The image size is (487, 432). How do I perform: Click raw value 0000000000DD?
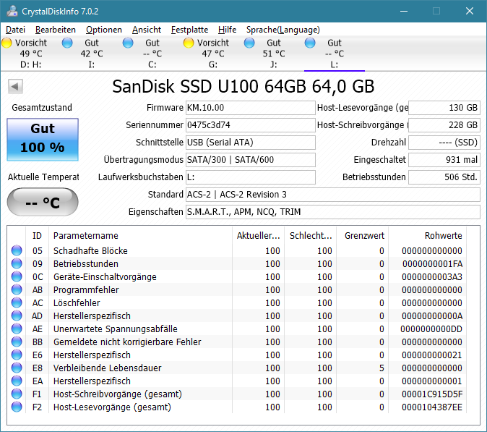(x=431, y=329)
